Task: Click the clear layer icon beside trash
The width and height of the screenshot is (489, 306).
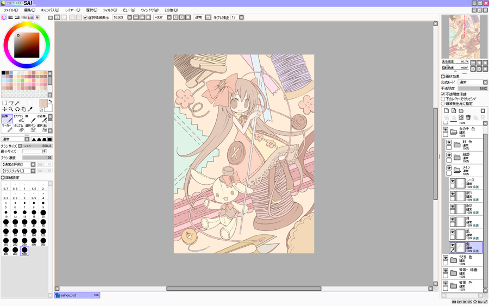Action: [x=461, y=117]
